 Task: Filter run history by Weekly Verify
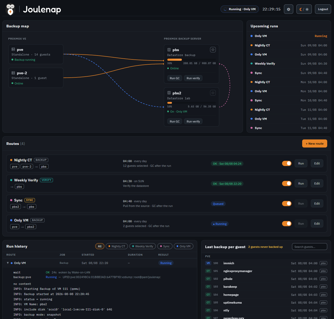point(142,246)
